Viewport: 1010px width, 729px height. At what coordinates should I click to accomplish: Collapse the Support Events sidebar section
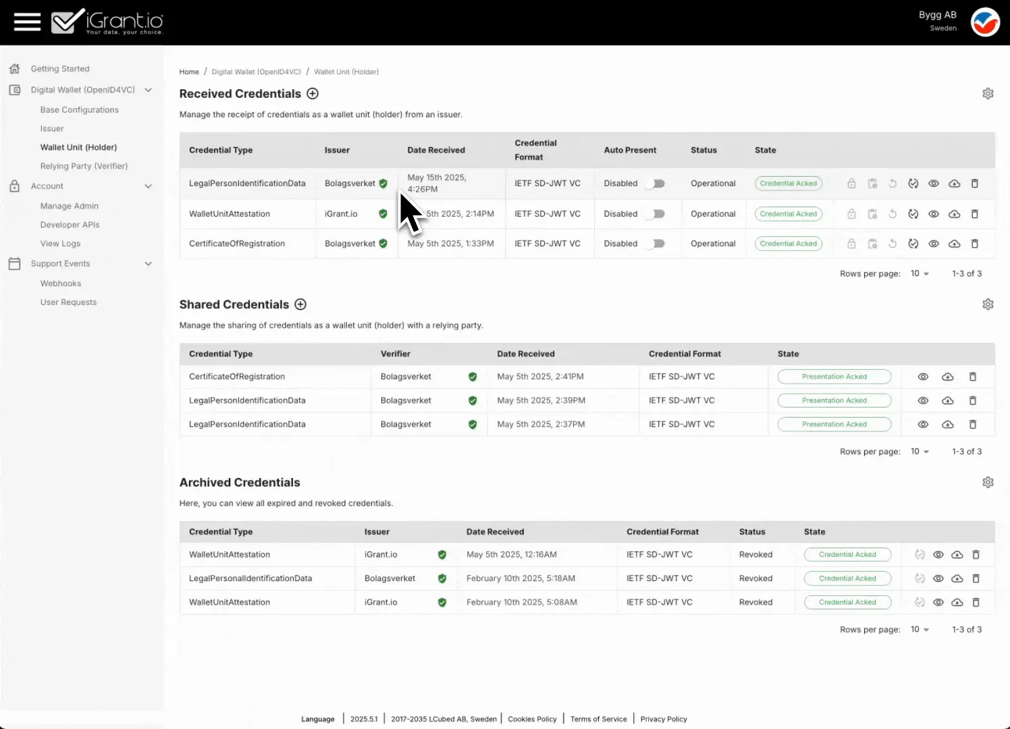tap(148, 264)
